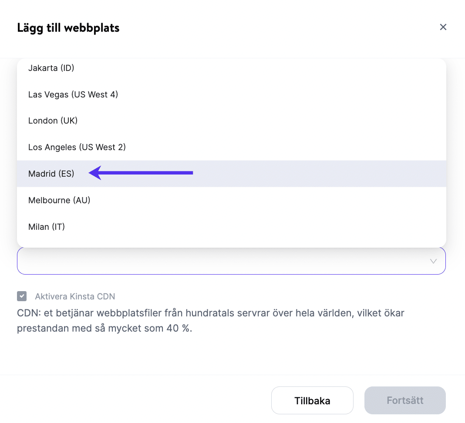Close the Lägg till webbplats dialog
Screen dimensions: 465x423
(443, 27)
